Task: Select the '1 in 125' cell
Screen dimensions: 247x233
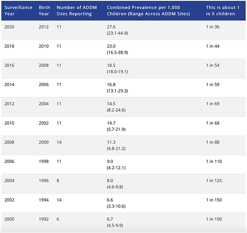Action: (214, 181)
